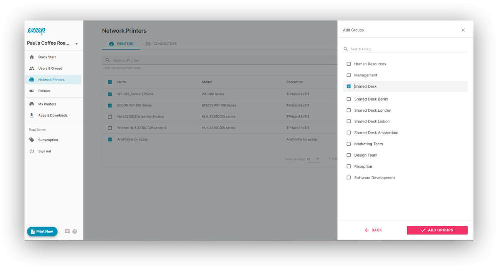Check the Brother HL-L3230CDW series-0 printer

[110, 128]
